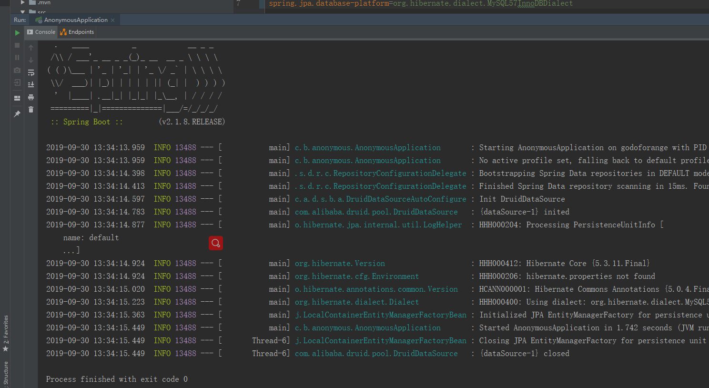Click the '{dataSource-1} closed' log message

pyautogui.click(x=524, y=354)
